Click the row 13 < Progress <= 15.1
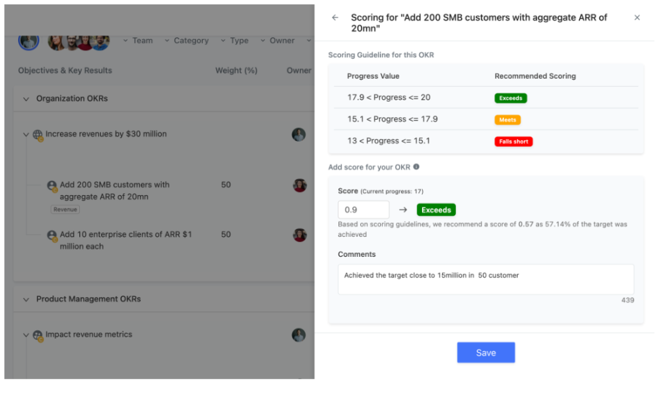 tap(486, 141)
